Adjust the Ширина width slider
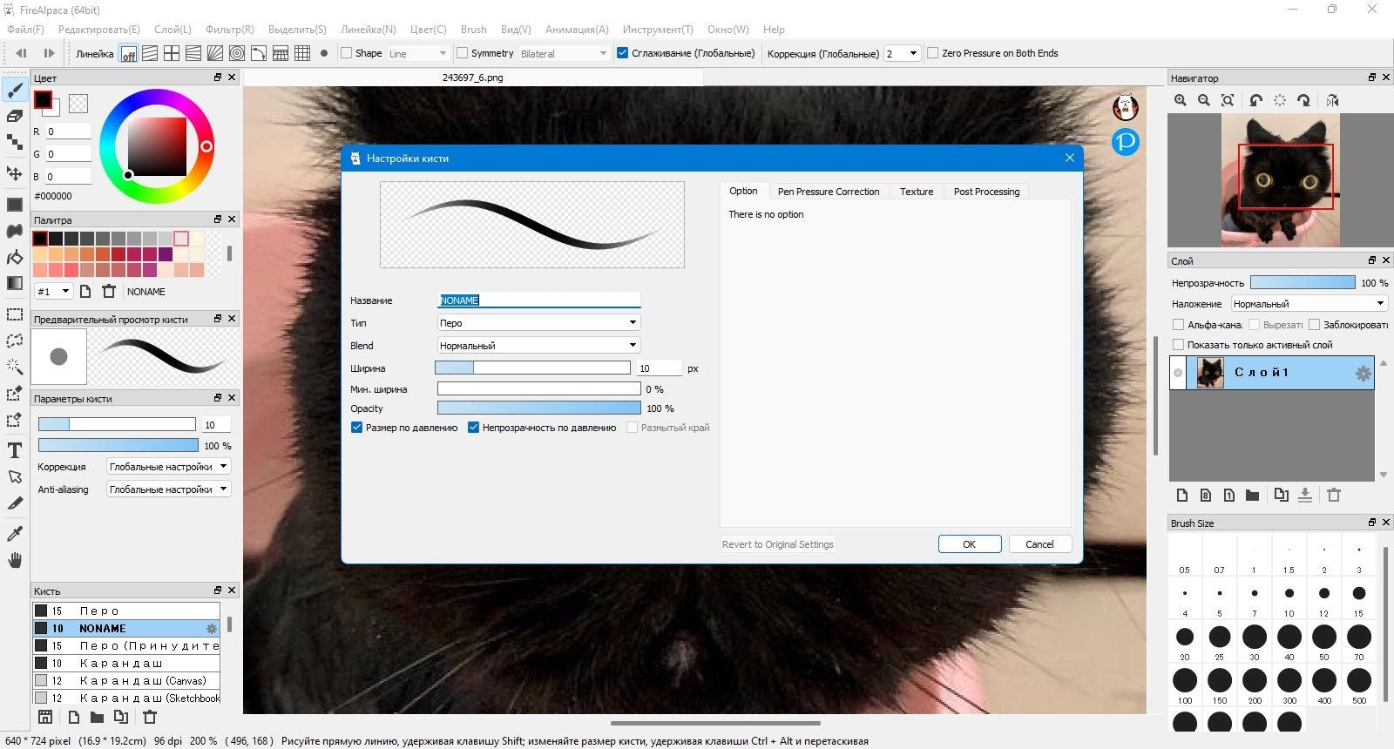 pos(531,368)
